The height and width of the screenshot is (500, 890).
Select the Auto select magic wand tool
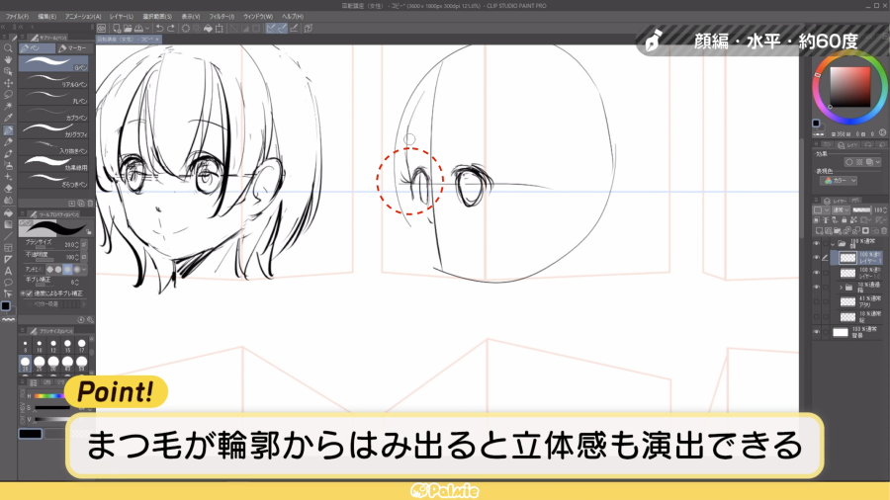tap(8, 106)
